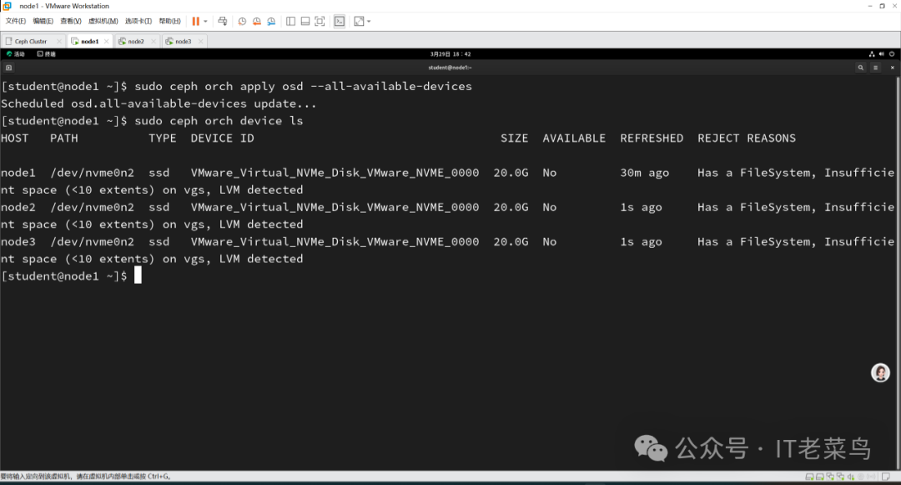Image resolution: width=901 pixels, height=485 pixels.
Task: Open the snapshot manager
Action: coord(271,21)
